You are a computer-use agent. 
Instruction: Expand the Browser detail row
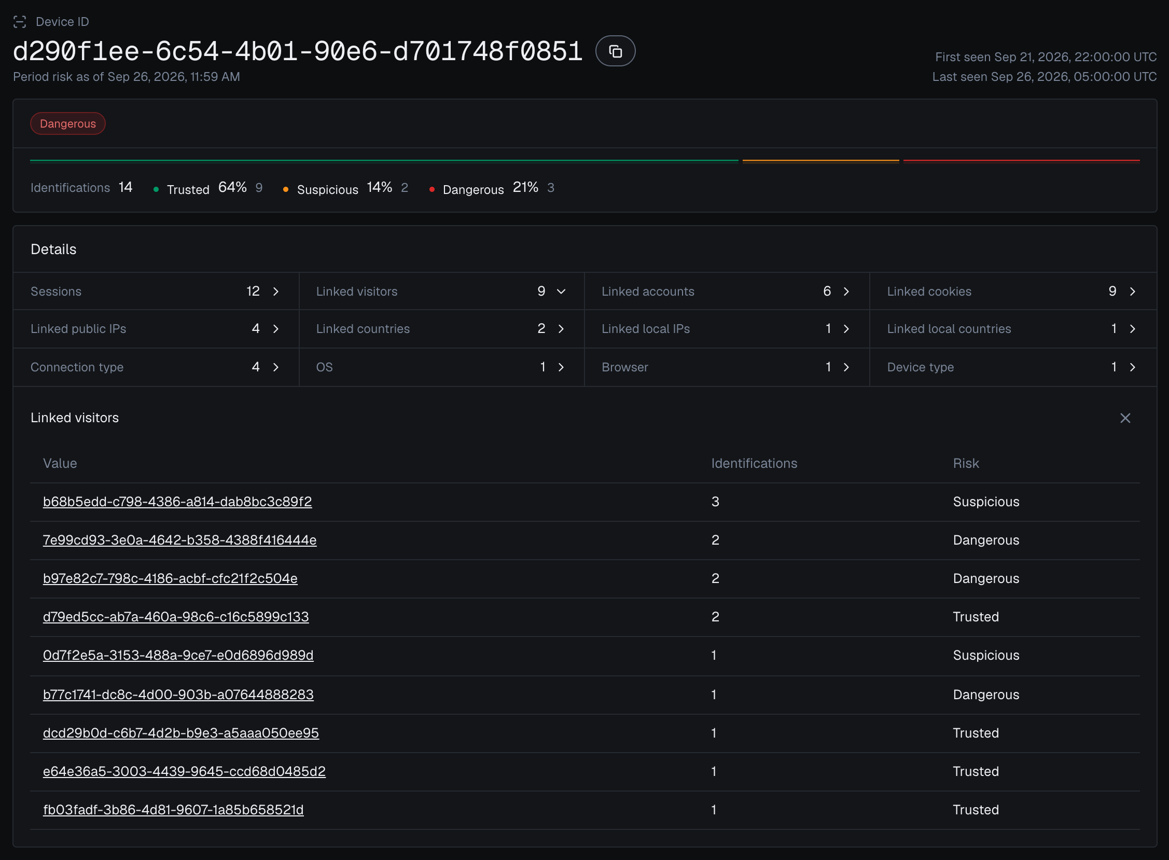(x=727, y=367)
